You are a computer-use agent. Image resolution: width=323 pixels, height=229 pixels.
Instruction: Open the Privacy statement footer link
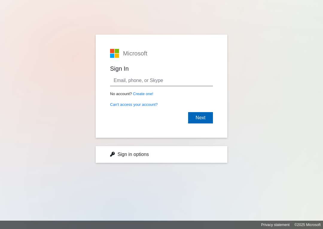pyautogui.click(x=275, y=225)
